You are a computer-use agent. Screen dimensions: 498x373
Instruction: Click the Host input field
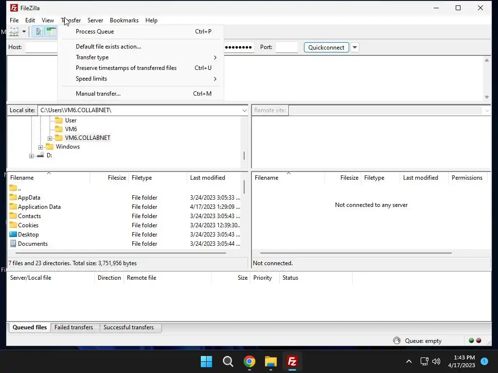point(41,47)
